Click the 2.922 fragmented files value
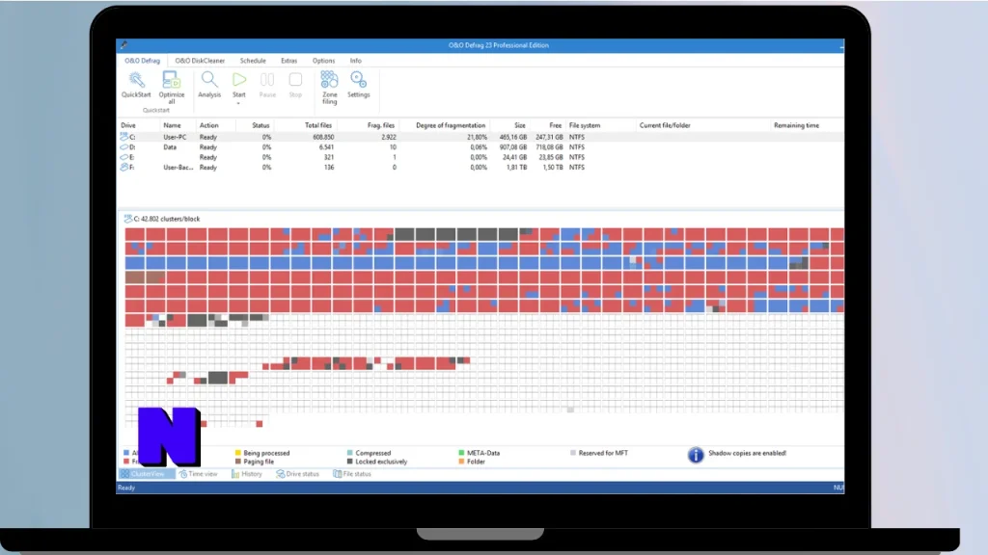The image size is (988, 555). click(x=389, y=137)
